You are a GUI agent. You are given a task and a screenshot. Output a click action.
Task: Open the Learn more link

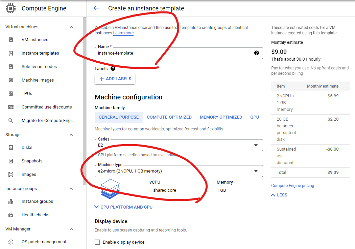click(x=123, y=33)
